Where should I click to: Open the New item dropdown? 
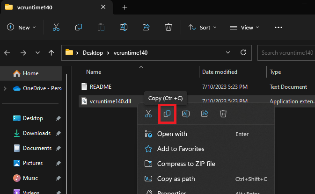22,28
